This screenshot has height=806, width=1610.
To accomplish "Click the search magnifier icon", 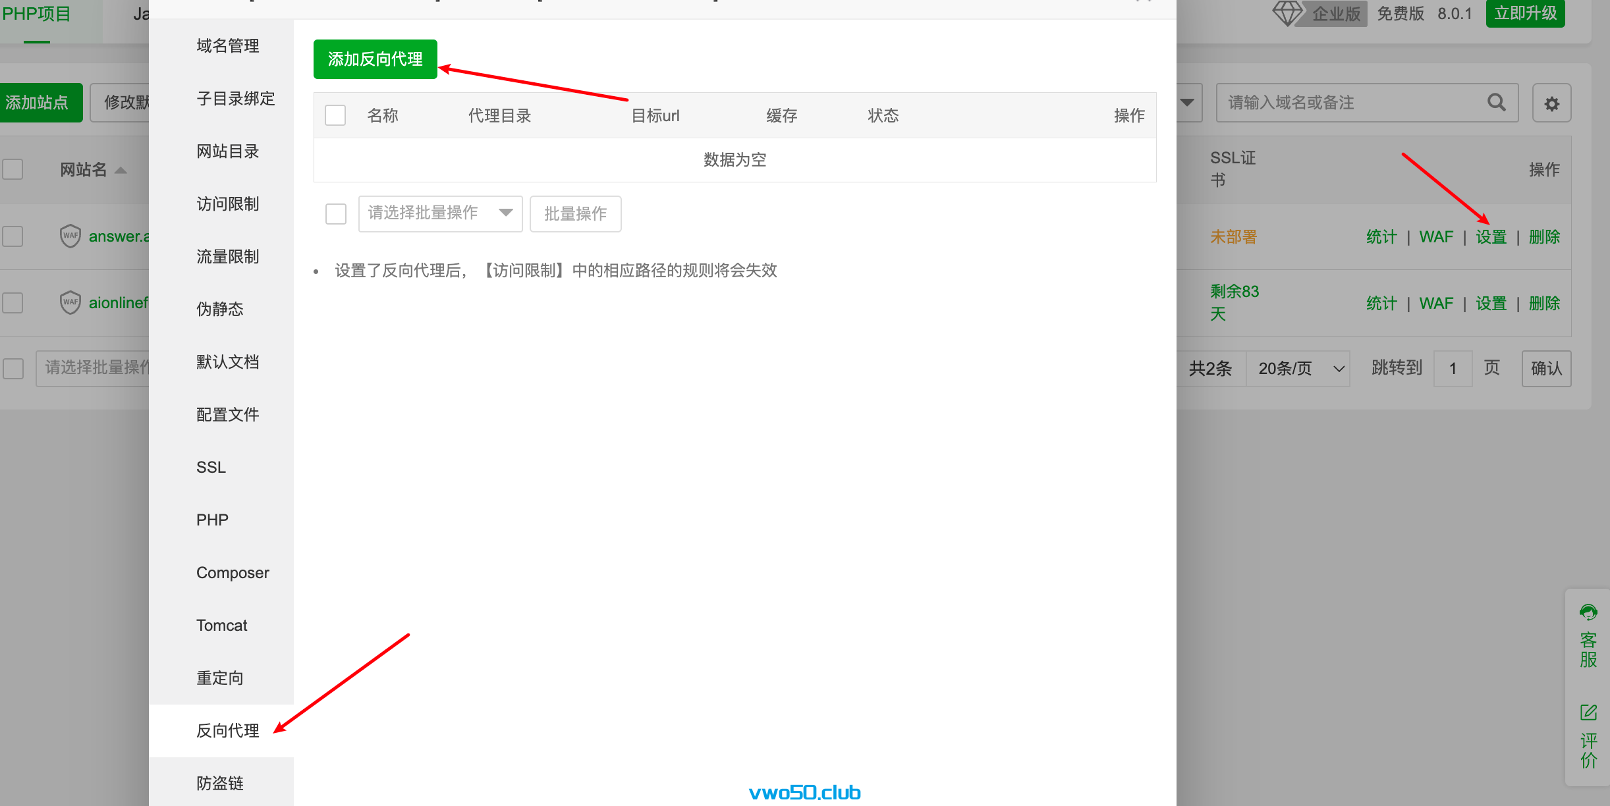I will (x=1496, y=102).
